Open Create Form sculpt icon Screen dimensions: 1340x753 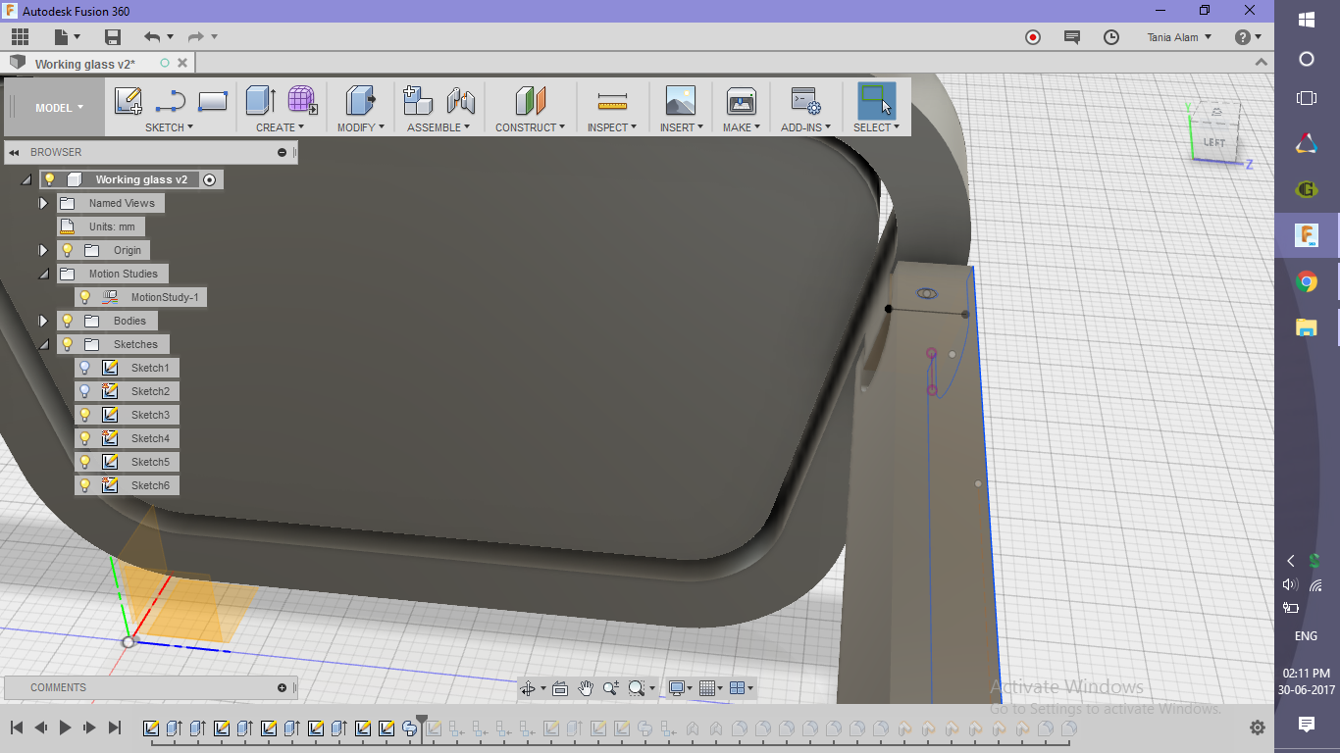302,101
